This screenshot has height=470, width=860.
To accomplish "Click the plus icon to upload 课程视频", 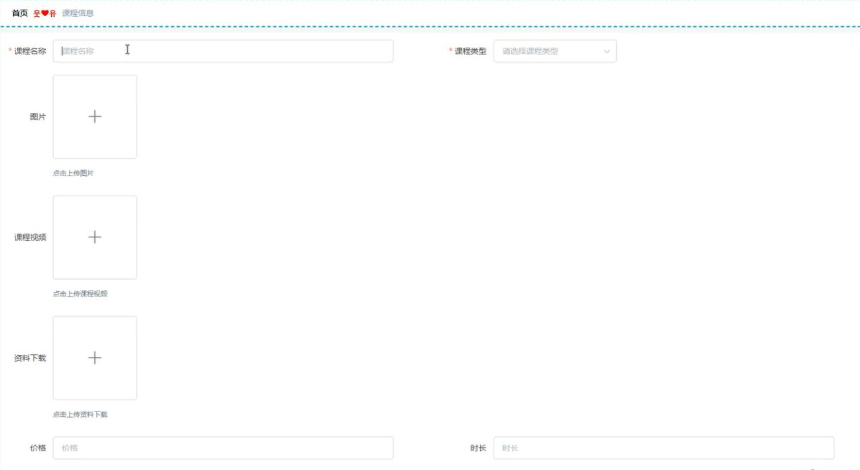I will click(95, 237).
